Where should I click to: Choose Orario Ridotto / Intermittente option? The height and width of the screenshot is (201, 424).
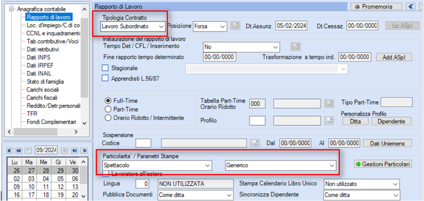pos(108,118)
